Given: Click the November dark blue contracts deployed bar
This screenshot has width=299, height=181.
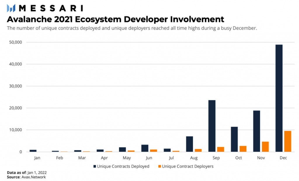Looking at the screenshot, I should click(257, 131).
